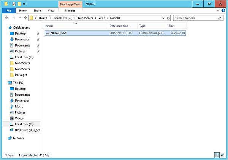
Task: Select the Nano01.vhd file
Action: click(x=115, y=33)
